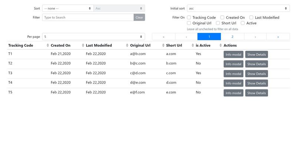The height and width of the screenshot is (167, 297).
Task: Check the Created On filter option
Action: (222, 17)
